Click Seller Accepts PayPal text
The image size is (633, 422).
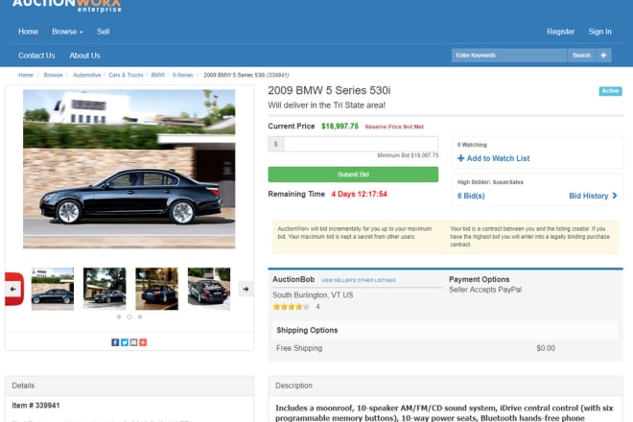(485, 290)
